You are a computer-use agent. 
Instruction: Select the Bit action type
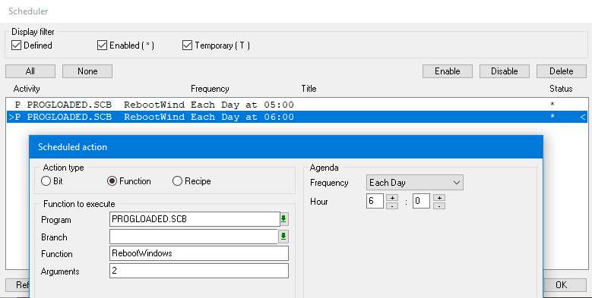coord(46,181)
